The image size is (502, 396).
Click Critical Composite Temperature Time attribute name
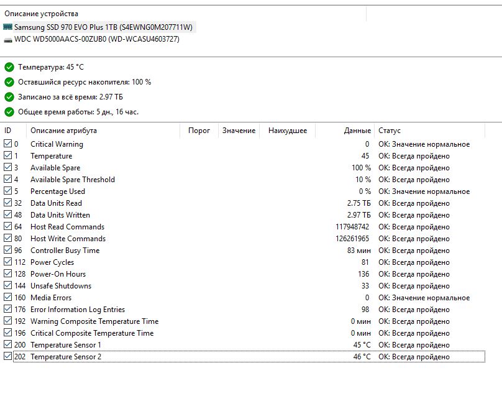pos(92,333)
